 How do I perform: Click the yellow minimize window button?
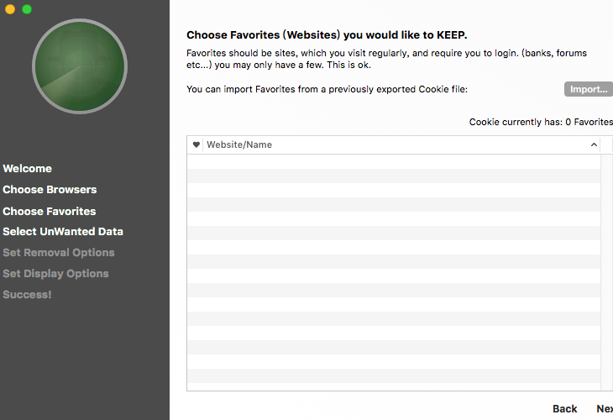[x=10, y=9]
